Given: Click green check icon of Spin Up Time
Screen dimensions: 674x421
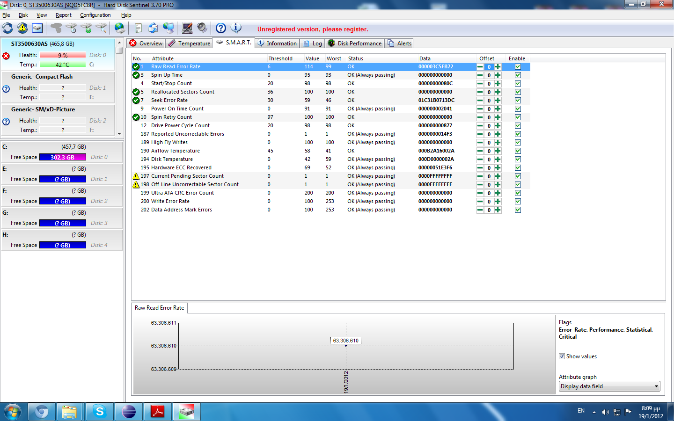Looking at the screenshot, I should coord(136,75).
